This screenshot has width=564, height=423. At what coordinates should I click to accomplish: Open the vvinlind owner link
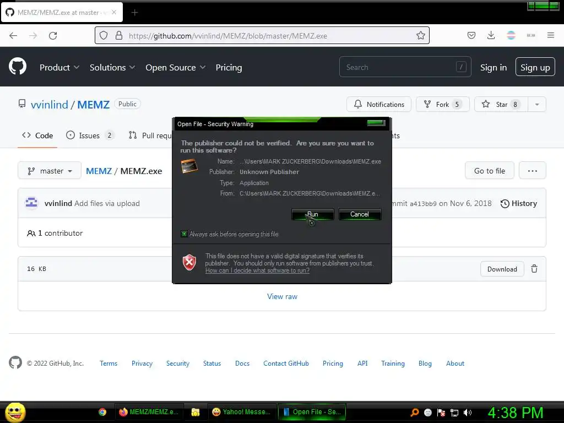[x=49, y=104]
